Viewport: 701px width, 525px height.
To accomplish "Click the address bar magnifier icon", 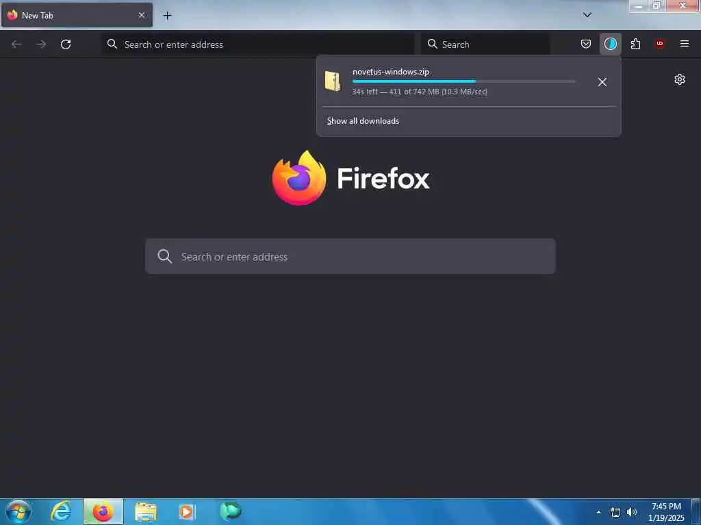I will (x=112, y=44).
